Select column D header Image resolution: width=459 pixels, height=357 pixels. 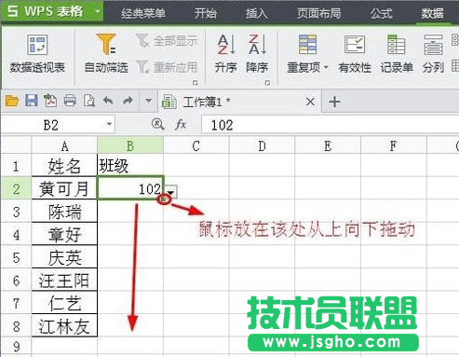pos(263,145)
